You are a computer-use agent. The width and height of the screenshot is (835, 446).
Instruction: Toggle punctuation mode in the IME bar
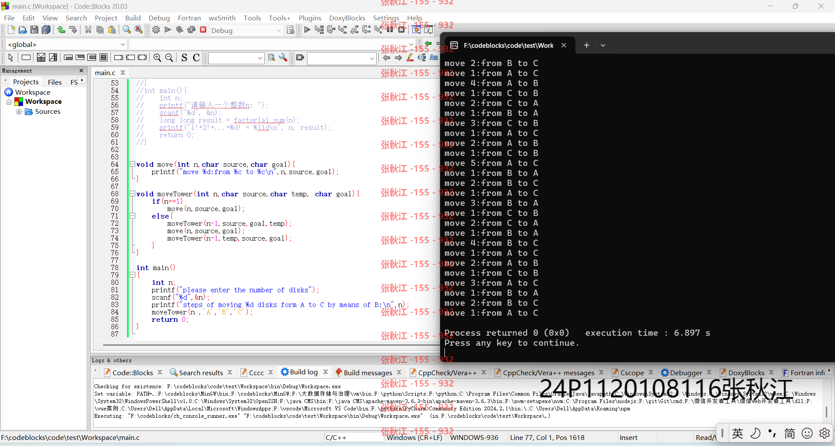pyautogui.click(x=772, y=433)
